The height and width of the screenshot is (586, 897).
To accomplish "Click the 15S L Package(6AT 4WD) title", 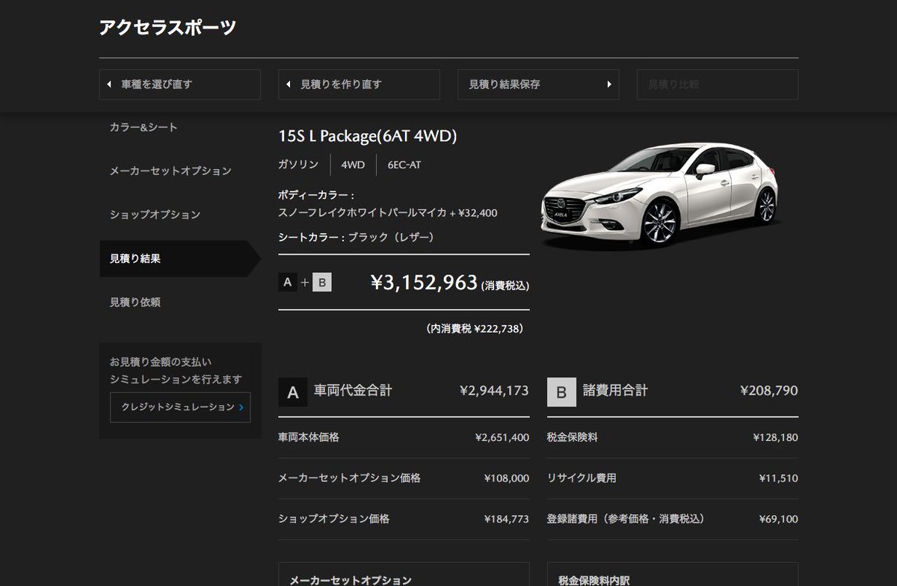I will click(x=367, y=136).
